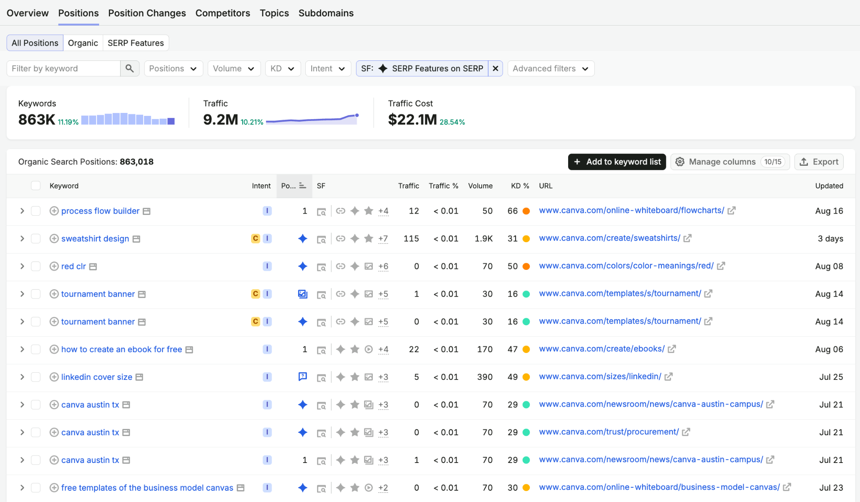Open the Subdomains tab
Viewport: 860px width, 502px height.
point(326,13)
